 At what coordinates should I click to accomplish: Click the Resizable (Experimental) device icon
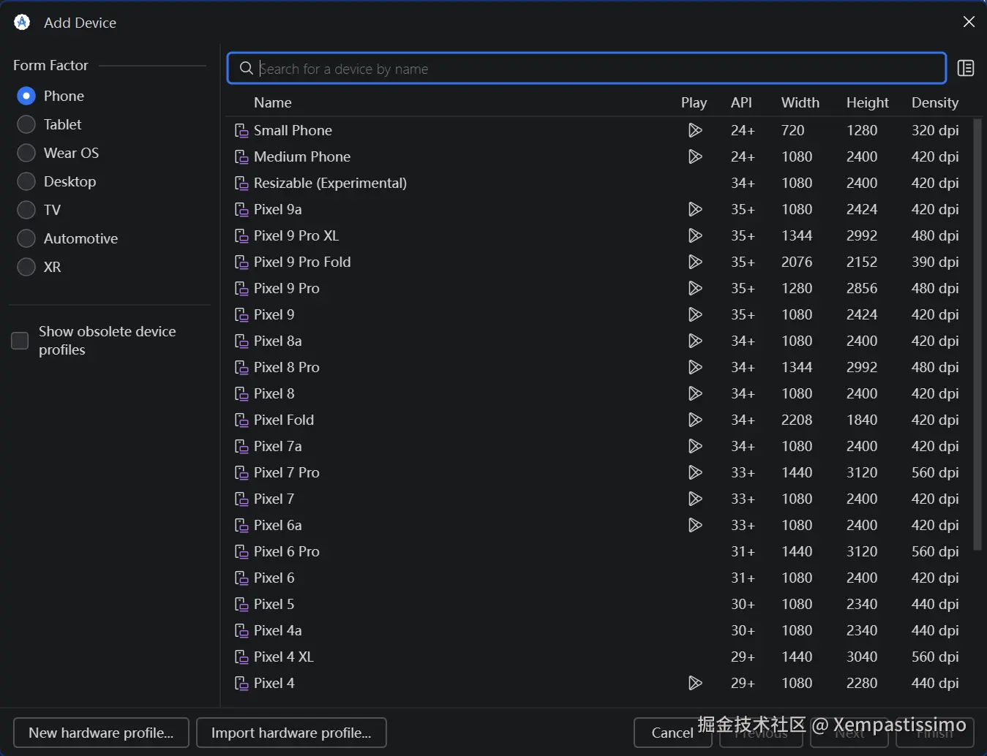pyautogui.click(x=241, y=184)
